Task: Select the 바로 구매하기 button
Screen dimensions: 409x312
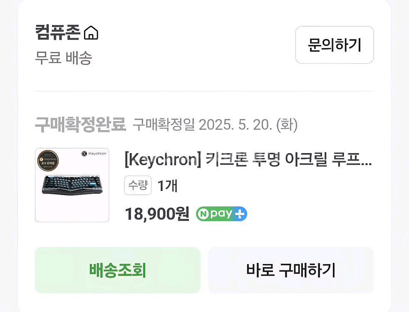Action: point(290,270)
